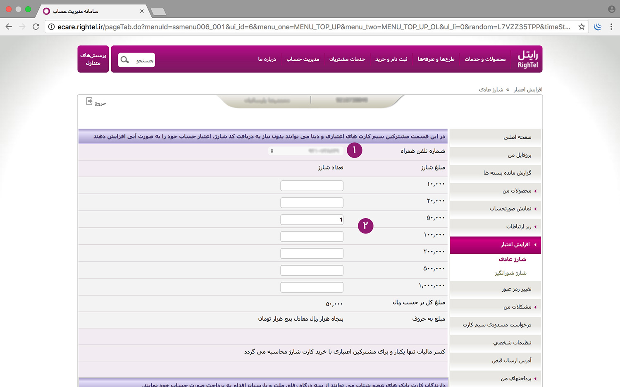The width and height of the screenshot is (620, 387).
Task: Reload the page in the browser
Action: (x=36, y=27)
